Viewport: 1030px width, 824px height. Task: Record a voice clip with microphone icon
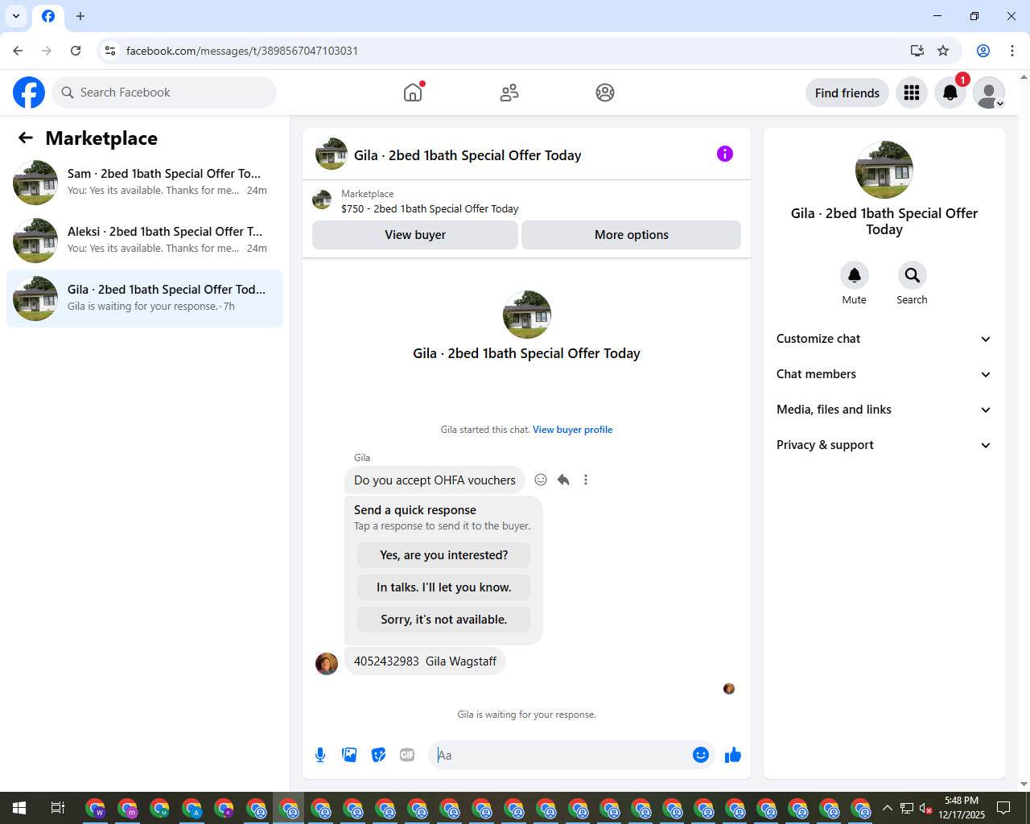click(x=320, y=755)
